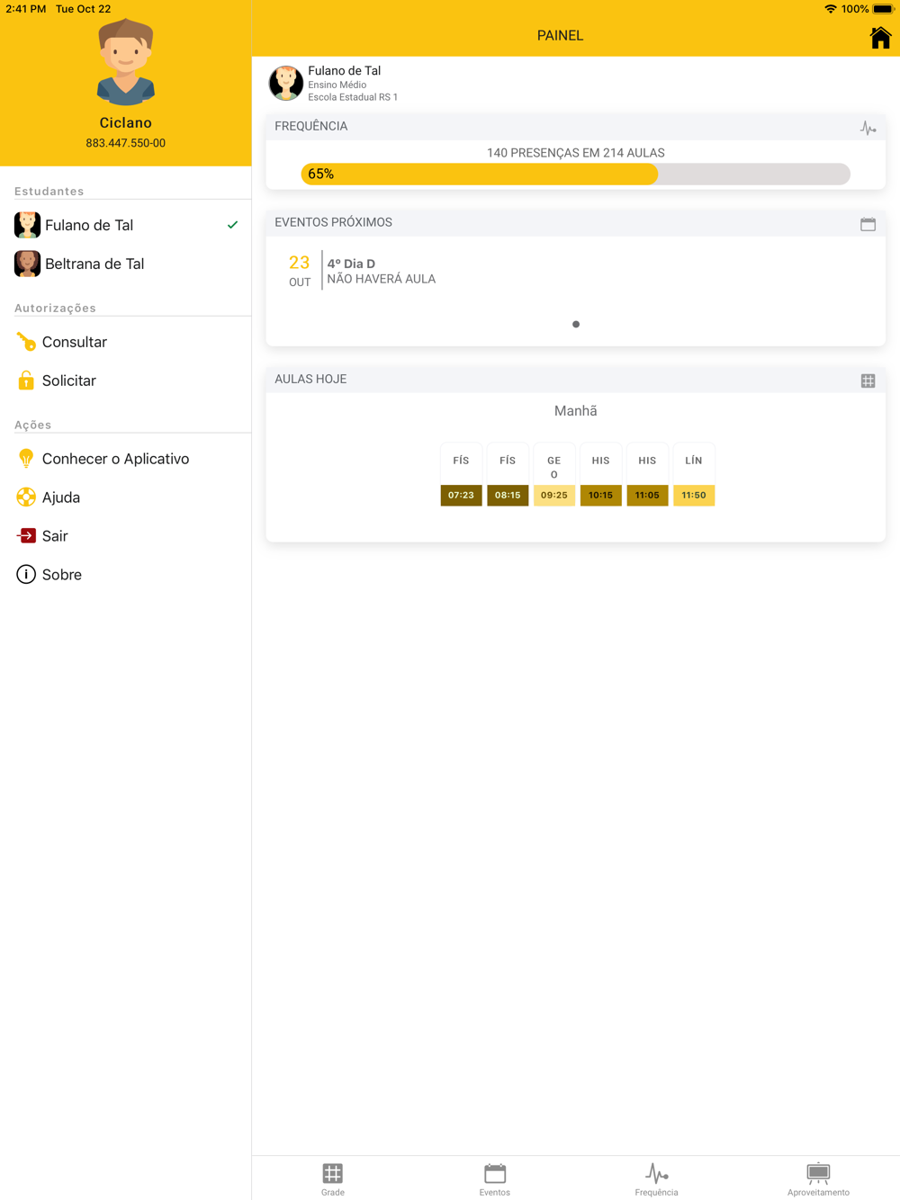This screenshot has width=900, height=1200.
Task: Tap the 65% attendance progress bar
Action: point(575,174)
